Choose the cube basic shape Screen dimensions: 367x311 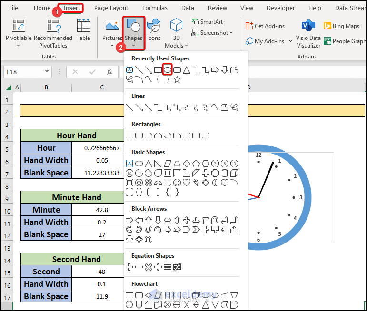pyautogui.click(x=234, y=173)
